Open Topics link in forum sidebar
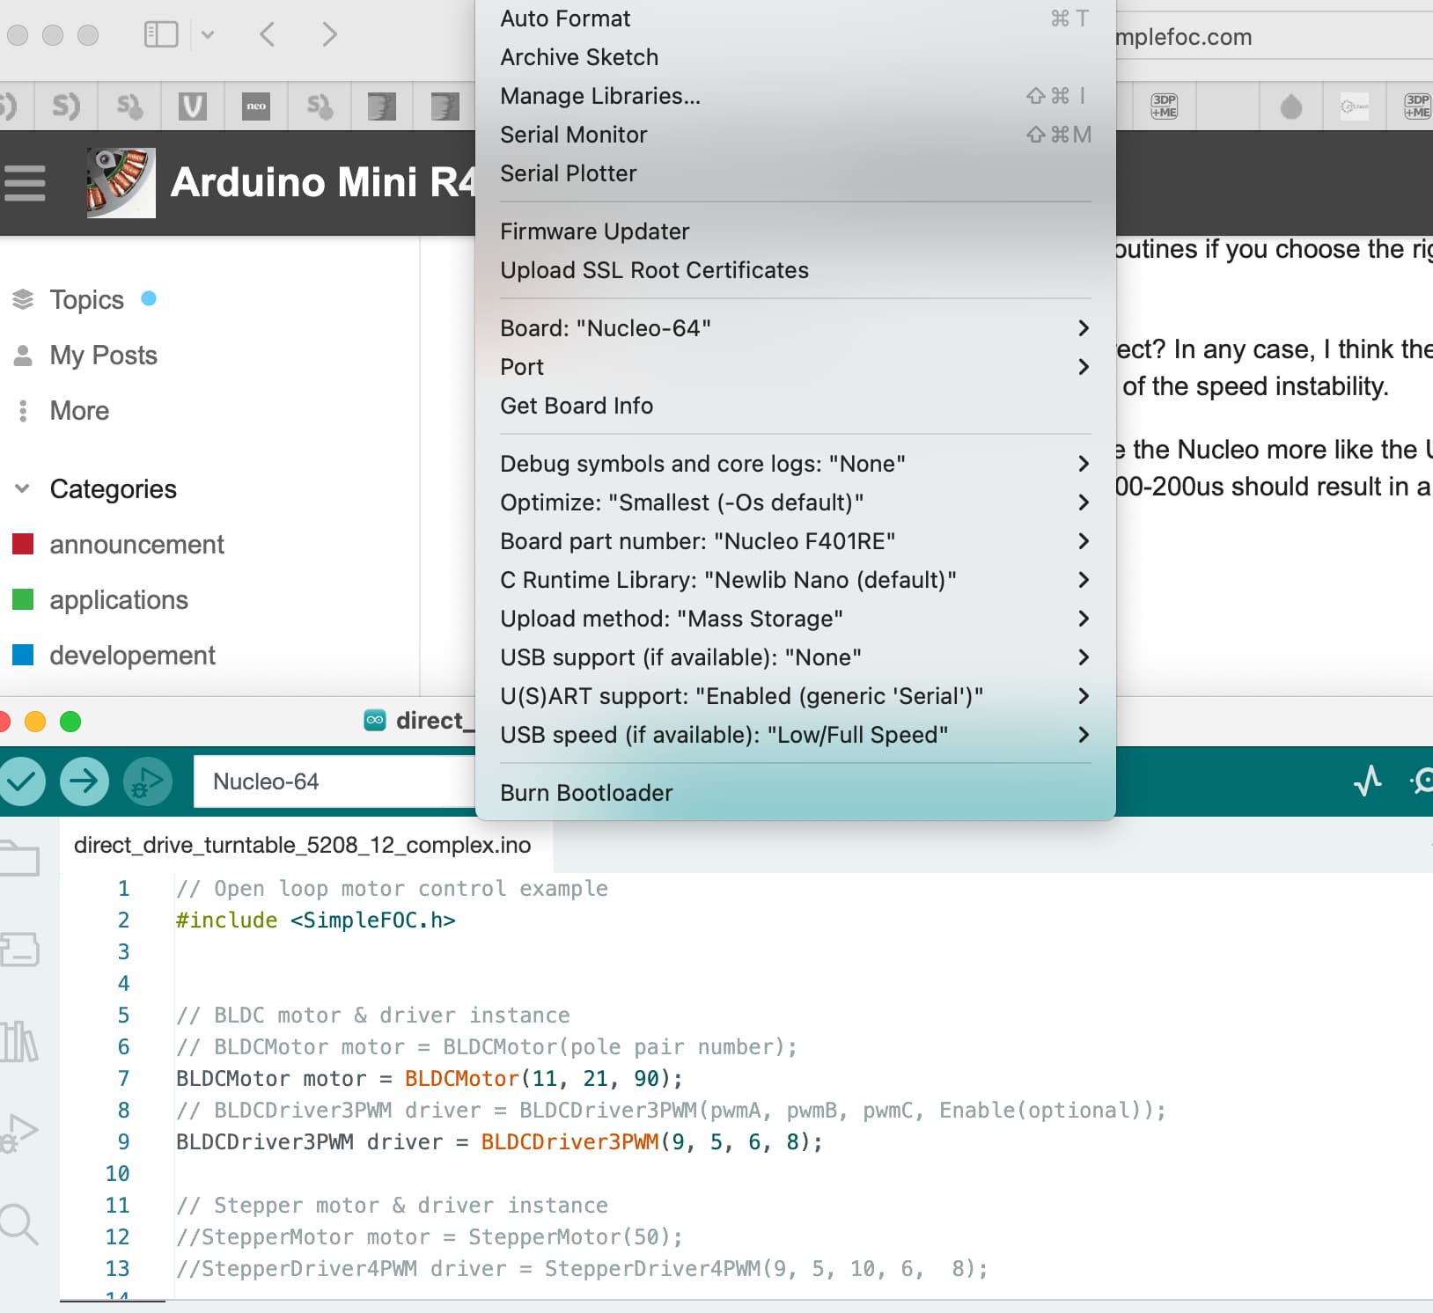This screenshot has height=1313, width=1433. pos(87,299)
